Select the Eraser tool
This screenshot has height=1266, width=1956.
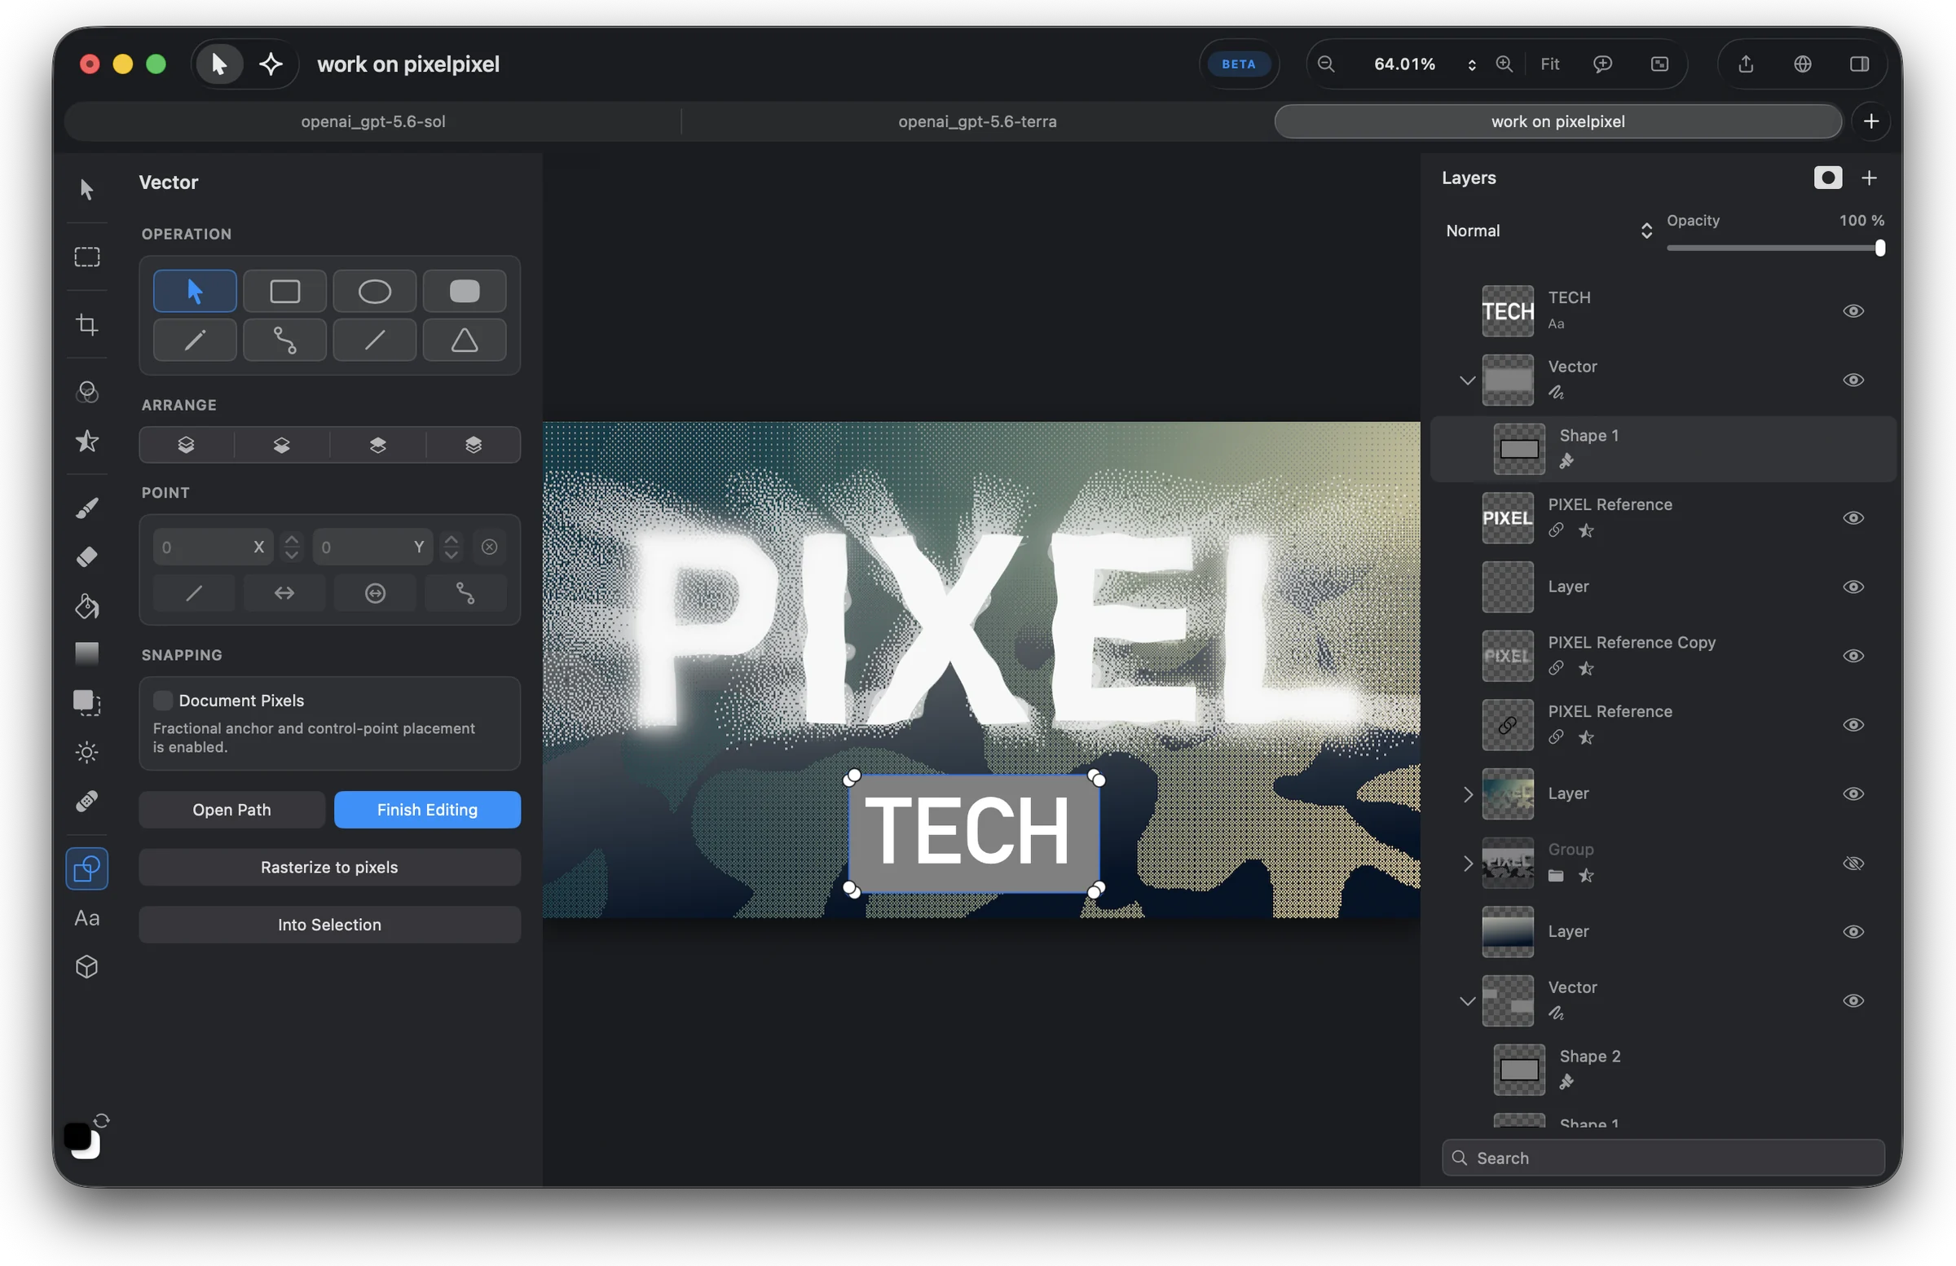point(87,557)
